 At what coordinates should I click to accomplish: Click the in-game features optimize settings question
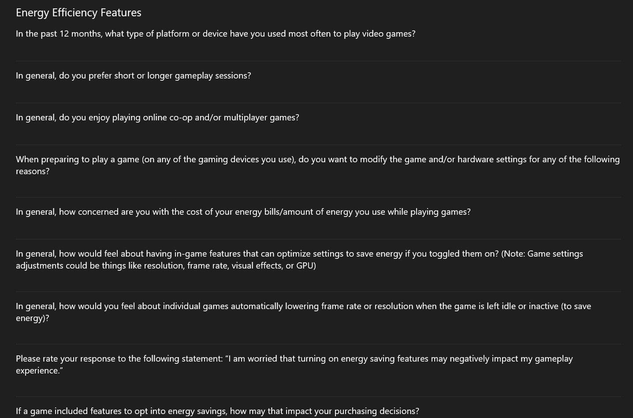(257, 254)
